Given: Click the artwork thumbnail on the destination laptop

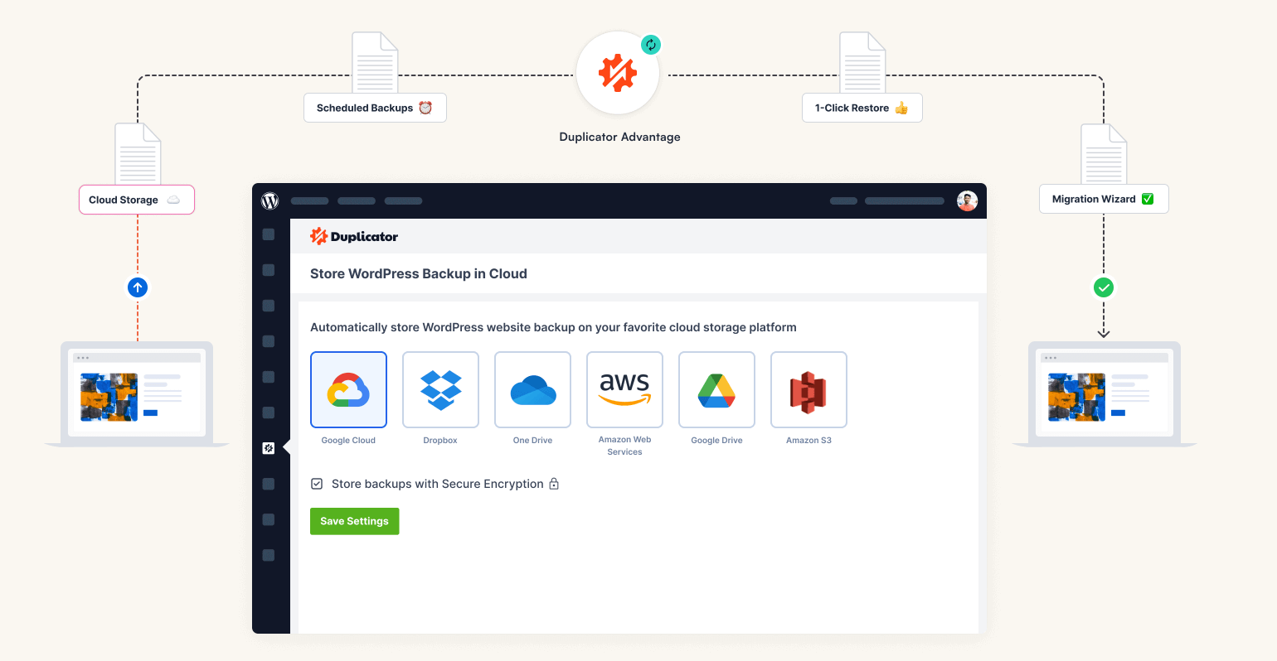Looking at the screenshot, I should point(1076,397).
